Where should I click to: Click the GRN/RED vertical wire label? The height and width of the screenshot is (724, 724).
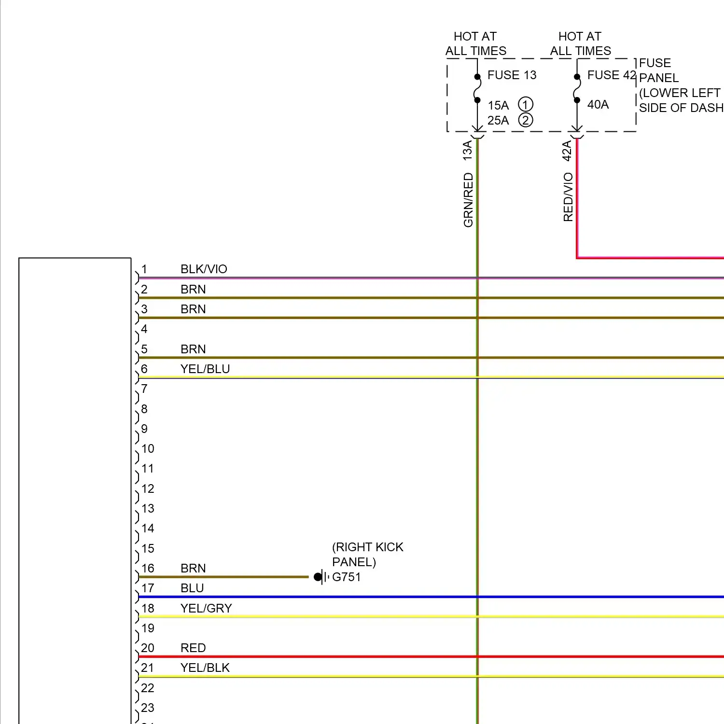468,200
